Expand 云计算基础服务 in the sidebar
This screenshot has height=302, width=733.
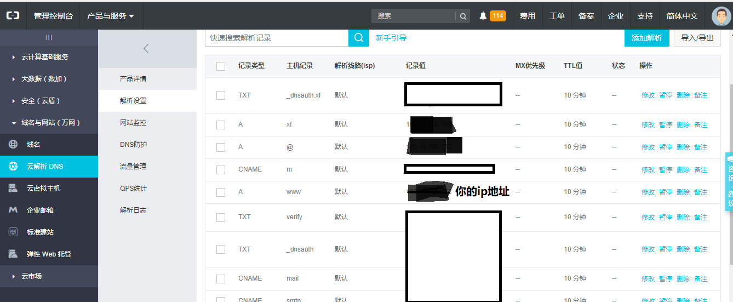45,57
